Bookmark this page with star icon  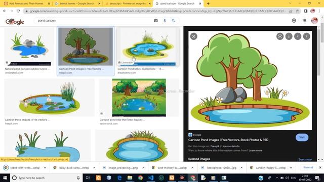tap(298, 11)
